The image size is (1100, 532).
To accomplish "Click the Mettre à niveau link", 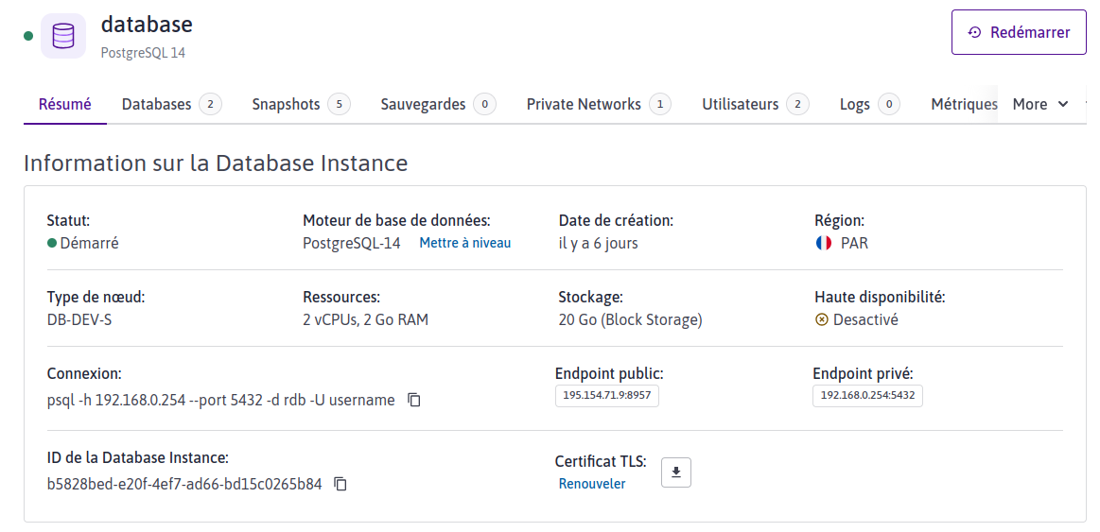I will point(464,243).
